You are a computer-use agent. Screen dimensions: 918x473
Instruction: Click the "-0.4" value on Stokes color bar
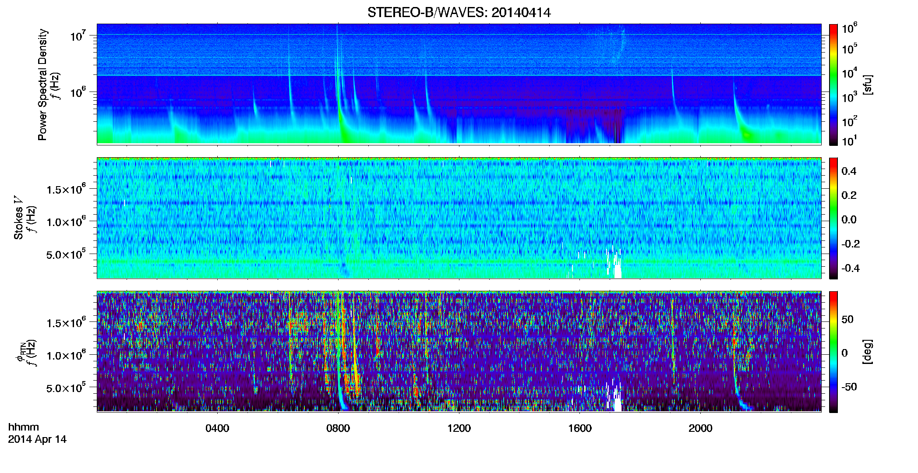click(851, 268)
